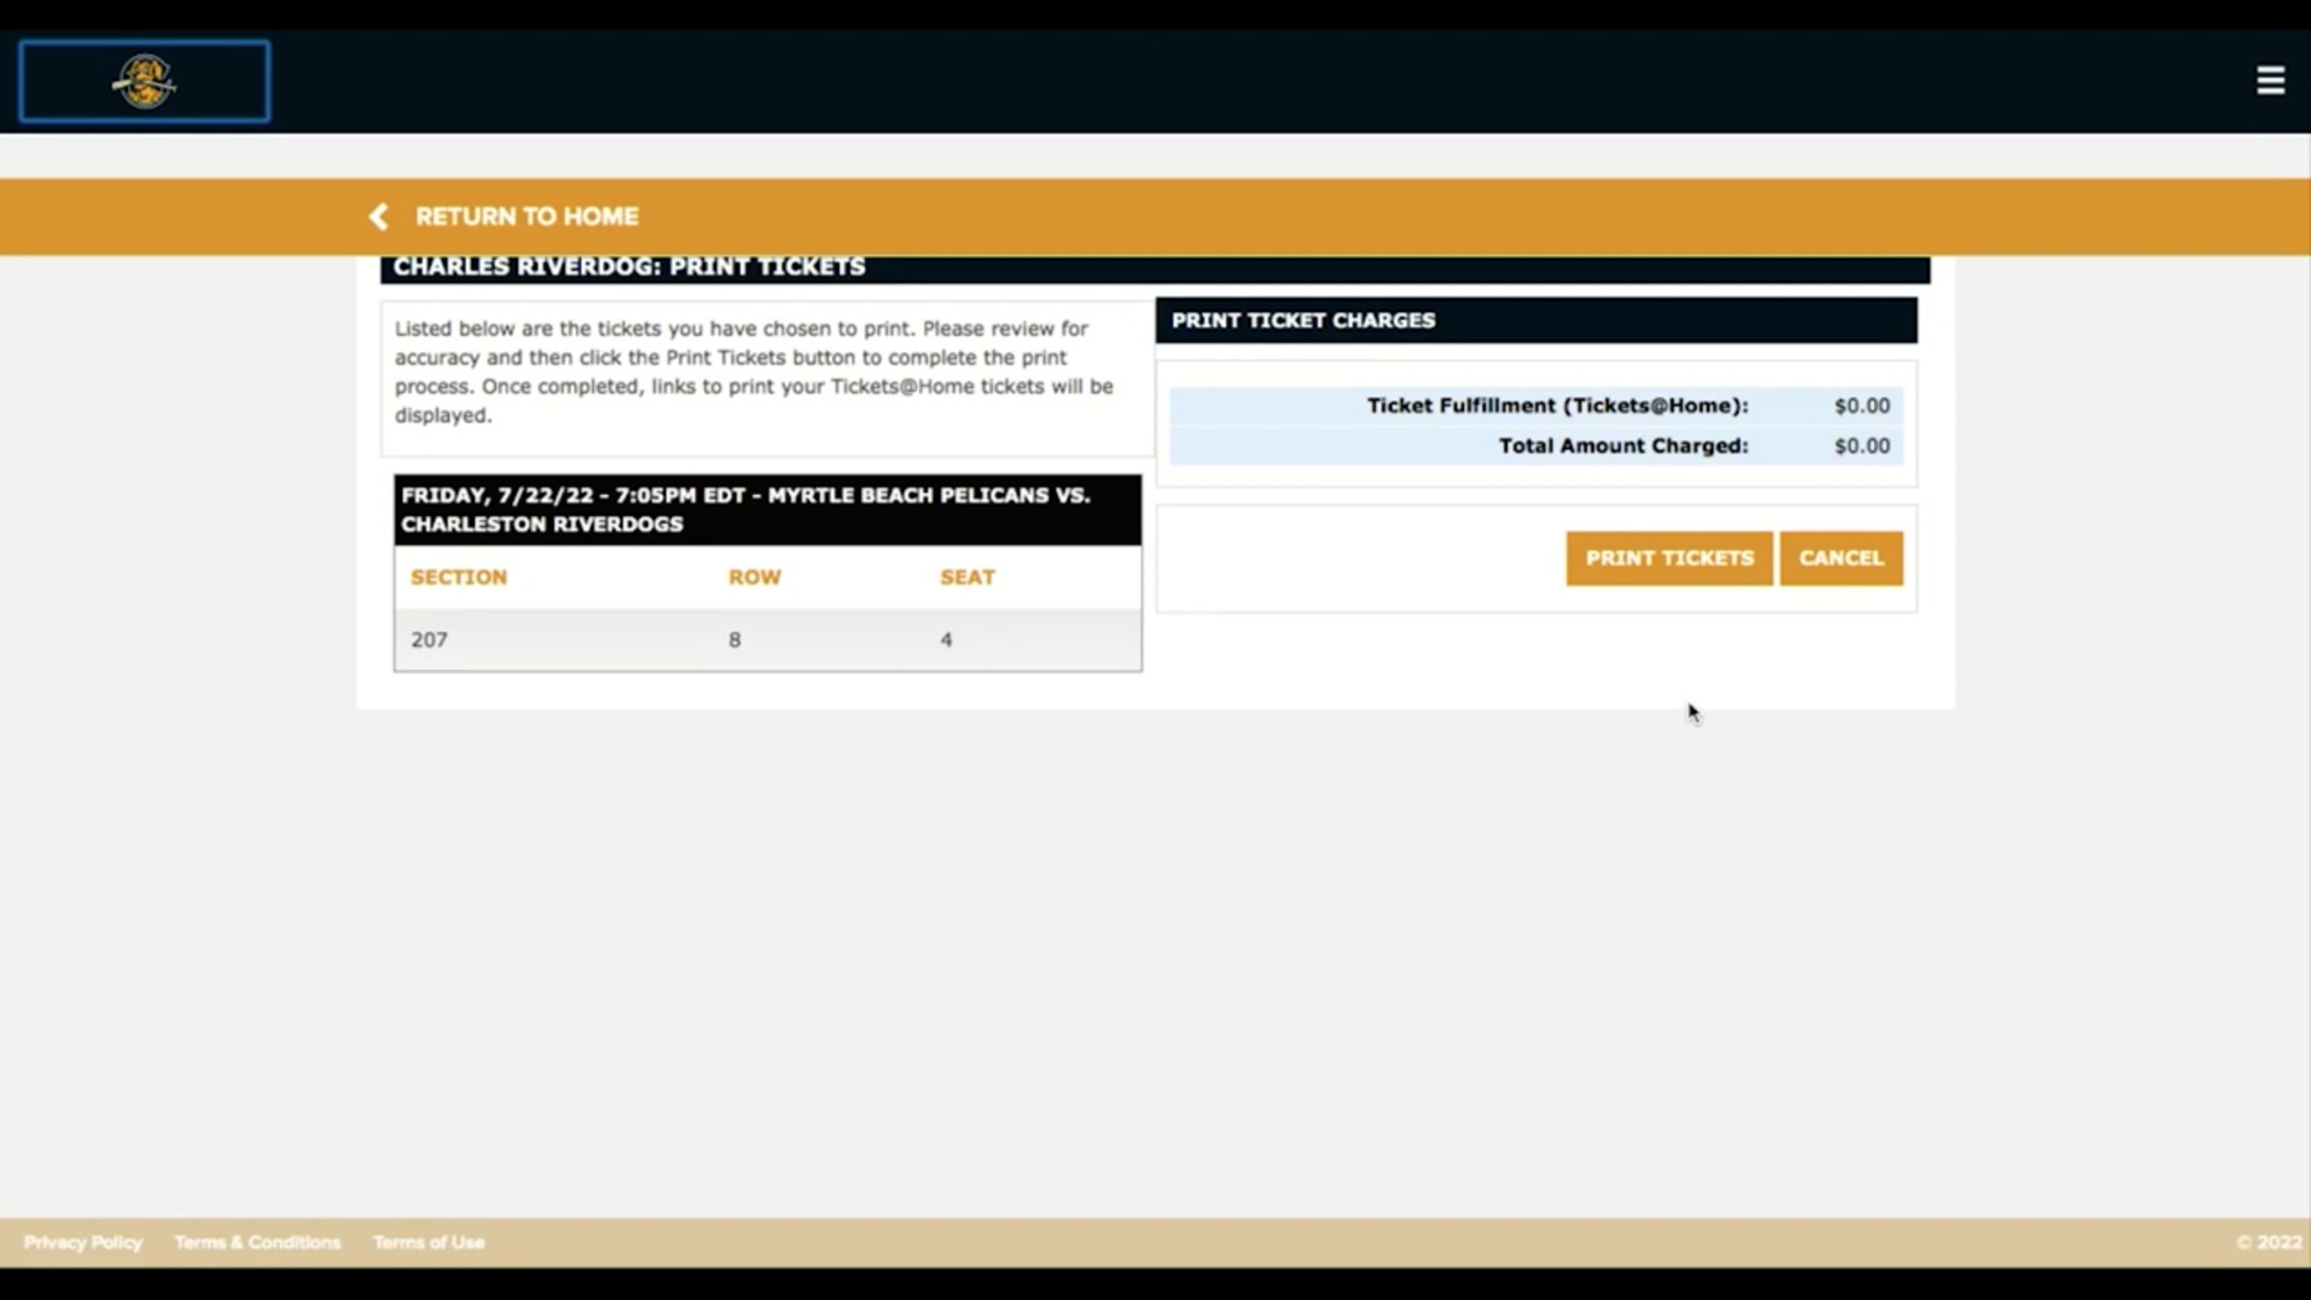The height and width of the screenshot is (1300, 2311).
Task: Click the Total Amount Charged label
Action: (1623, 446)
